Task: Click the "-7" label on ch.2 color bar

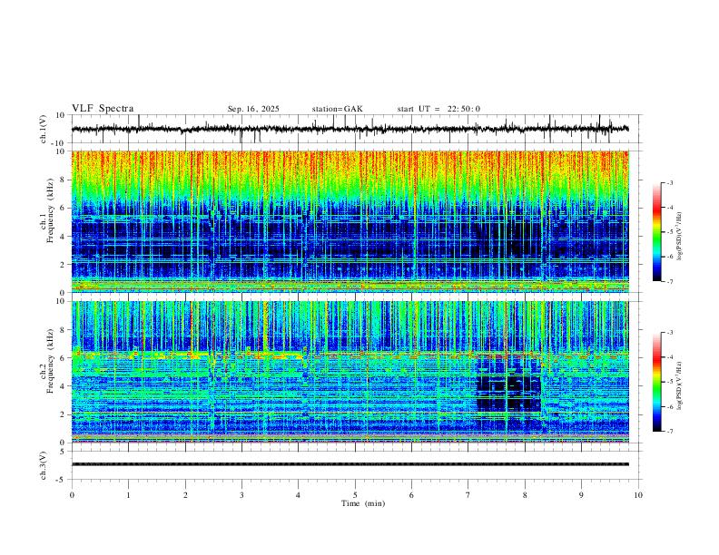Action: click(669, 431)
